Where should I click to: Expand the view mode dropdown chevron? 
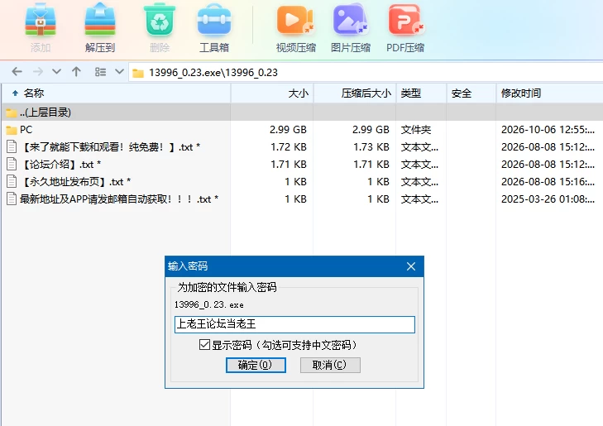[120, 71]
